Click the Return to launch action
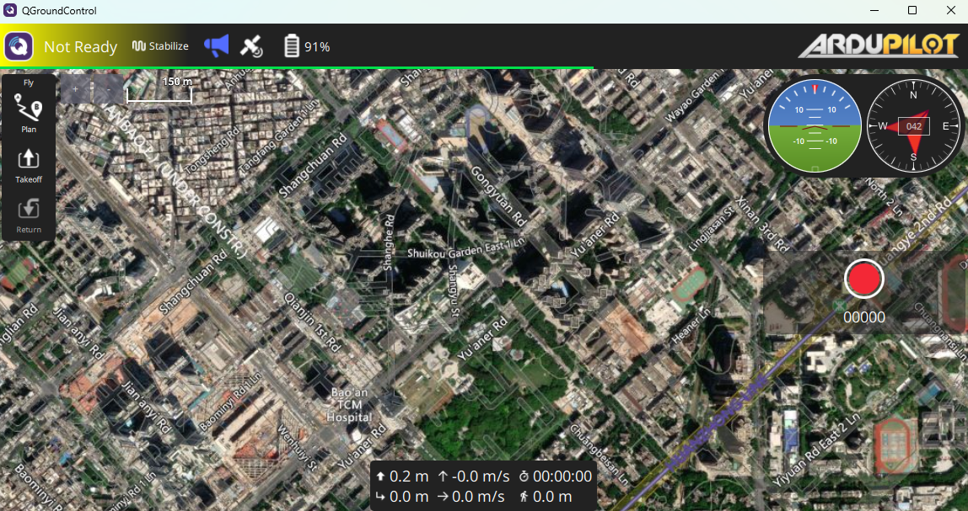This screenshot has width=968, height=511. coord(29,216)
